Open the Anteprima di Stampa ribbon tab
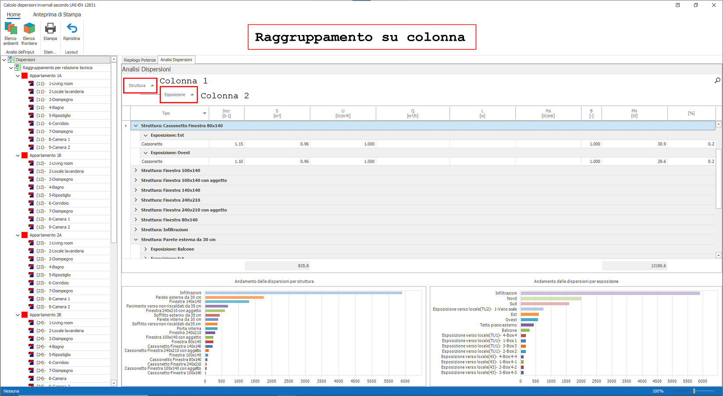 click(x=57, y=14)
